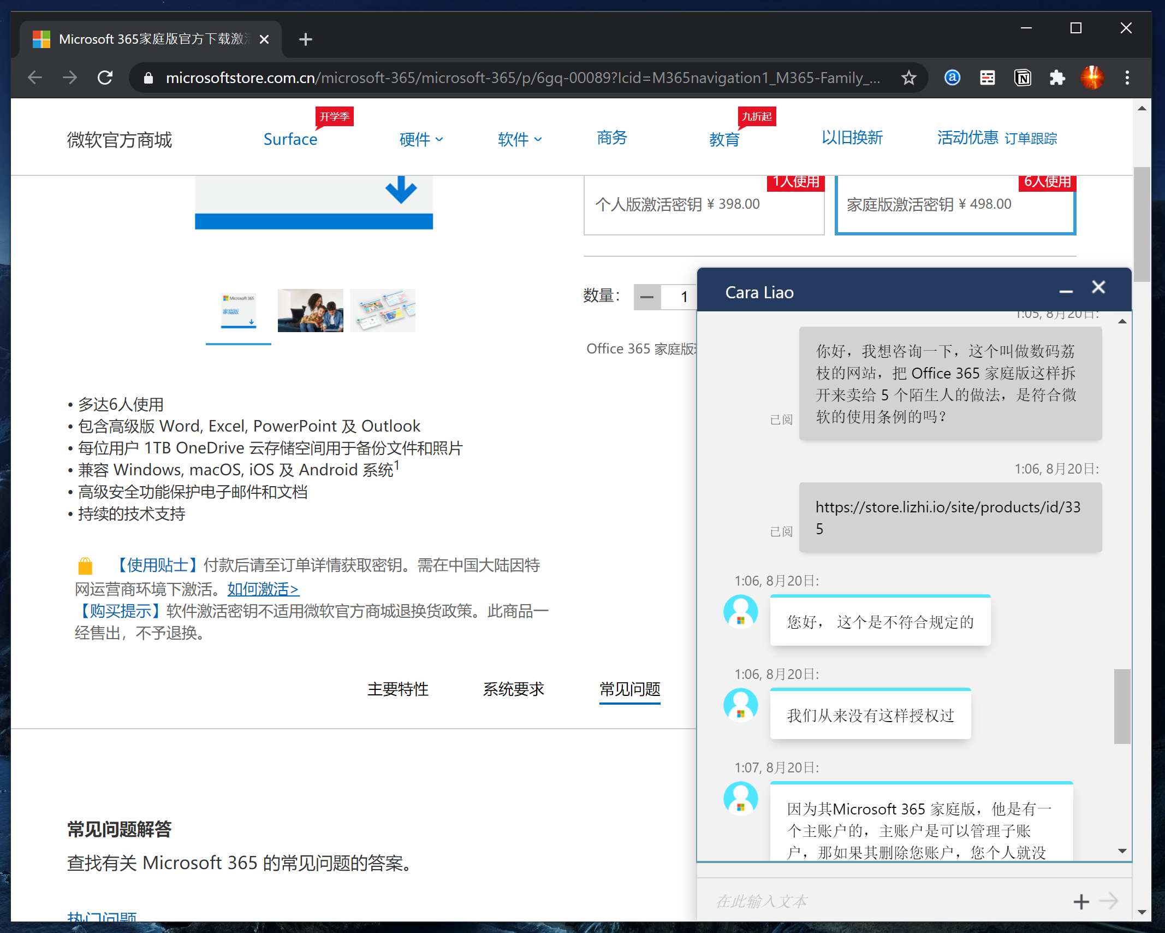Reload the Microsoft Store page
The width and height of the screenshot is (1165, 933).
[x=105, y=78]
